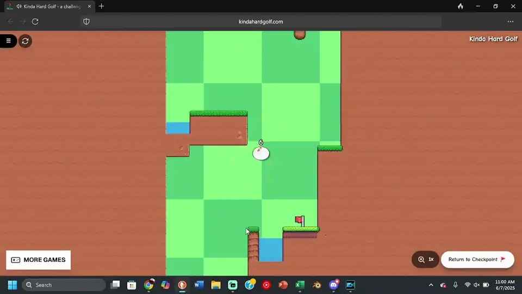Click the restart level circular arrow icon
Viewport: 522px width, 294px height.
click(x=25, y=41)
